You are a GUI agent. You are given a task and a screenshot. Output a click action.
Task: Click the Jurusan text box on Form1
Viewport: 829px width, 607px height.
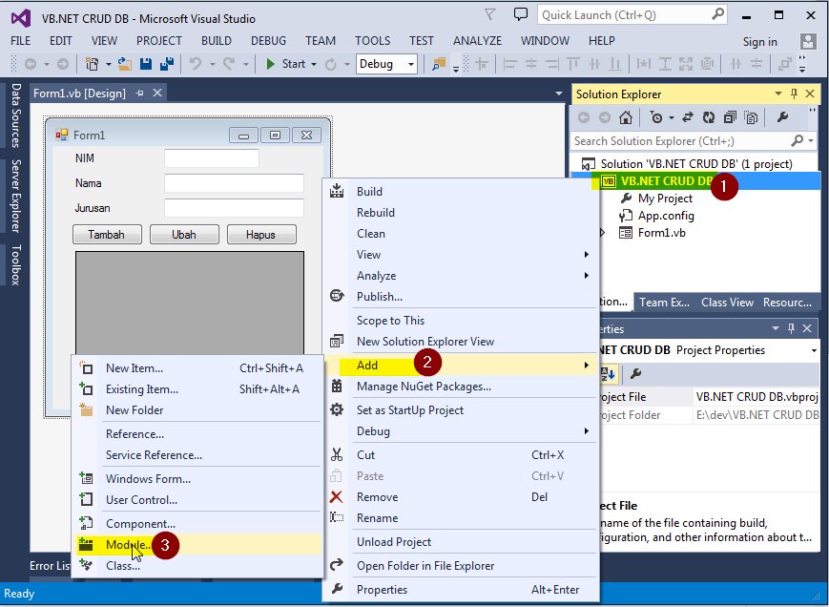(234, 208)
